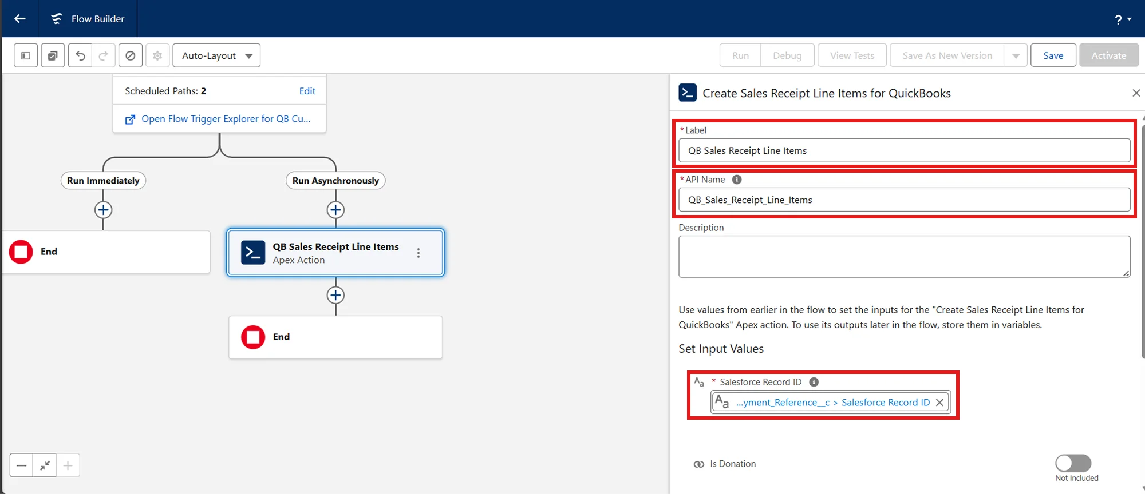
Task: Open the Auto-Layout dropdown
Action: pyautogui.click(x=216, y=55)
